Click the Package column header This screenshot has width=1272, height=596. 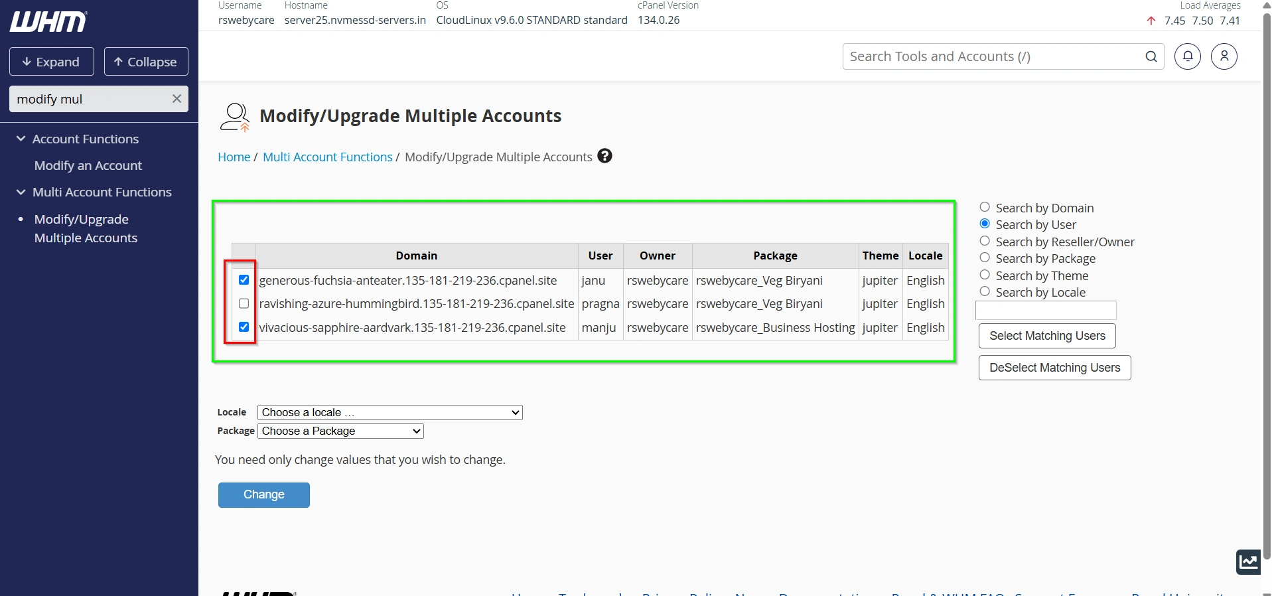point(776,256)
